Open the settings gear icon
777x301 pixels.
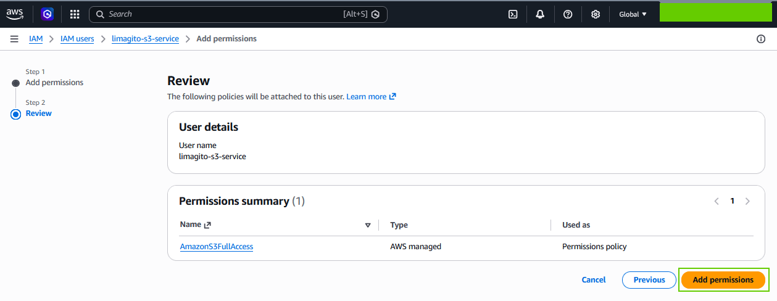click(596, 14)
